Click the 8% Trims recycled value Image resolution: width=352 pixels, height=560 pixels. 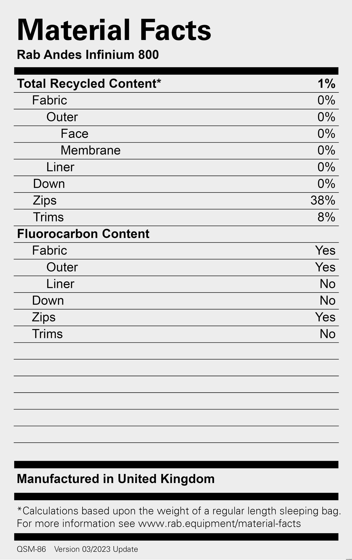tap(326, 217)
